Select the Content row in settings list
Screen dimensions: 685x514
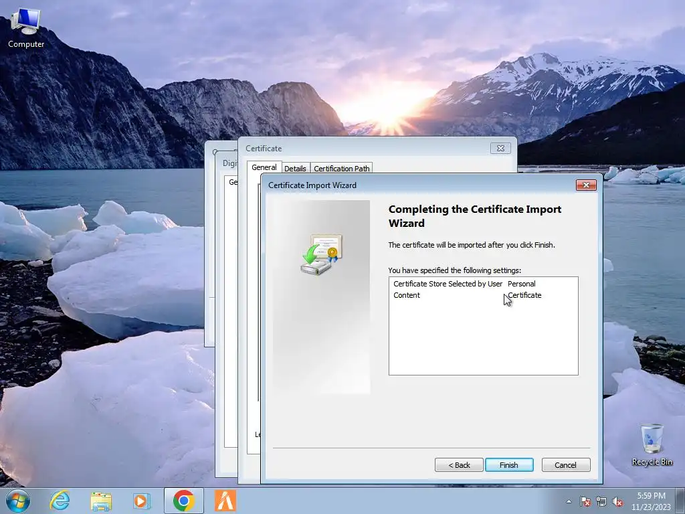483,295
